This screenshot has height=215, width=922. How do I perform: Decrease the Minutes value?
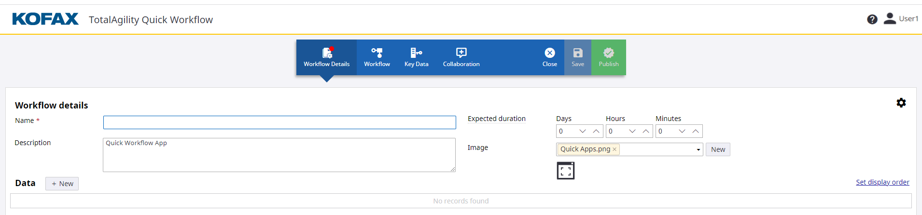pyautogui.click(x=682, y=131)
